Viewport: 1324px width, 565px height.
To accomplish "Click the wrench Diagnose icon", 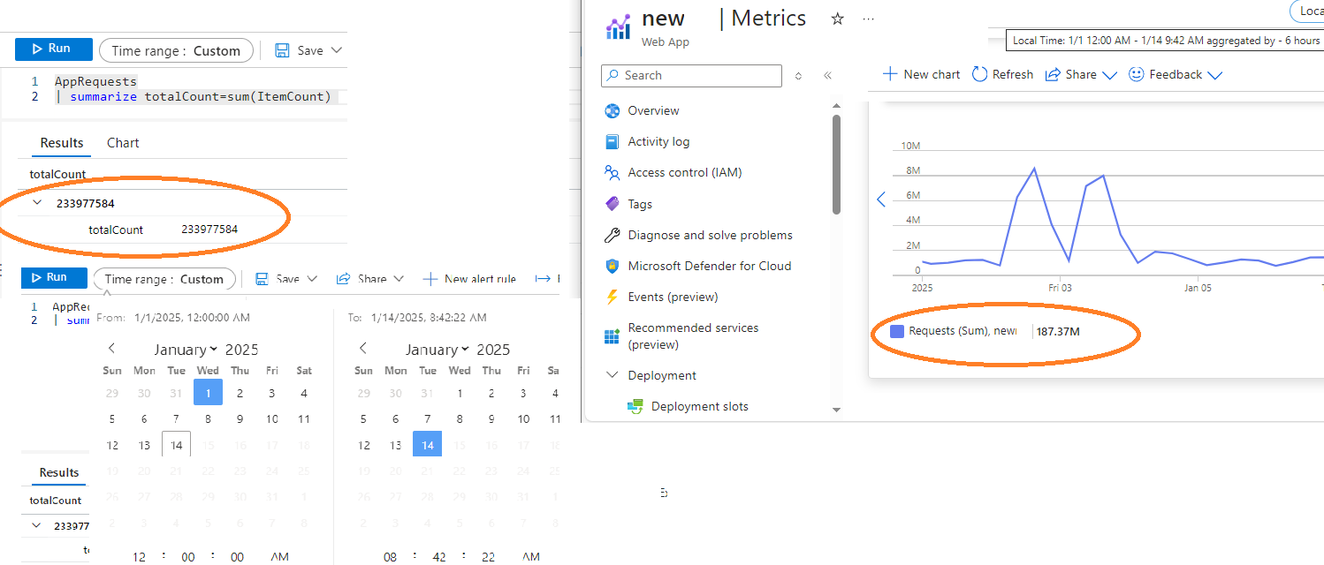I will click(x=612, y=235).
